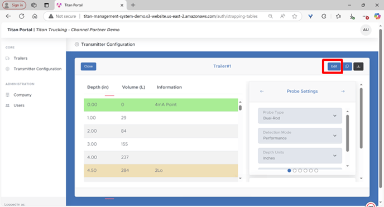Open browser downloads icon
Image resolution: width=384 pixels, height=207 pixels.
[352, 16]
